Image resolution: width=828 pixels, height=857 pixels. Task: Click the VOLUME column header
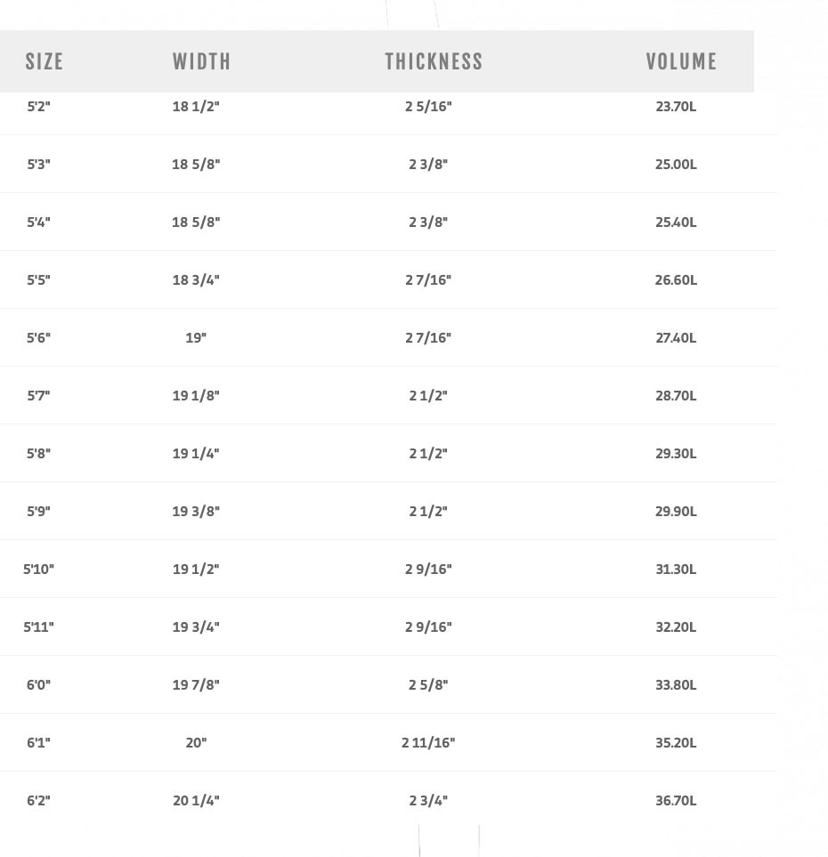pos(681,61)
